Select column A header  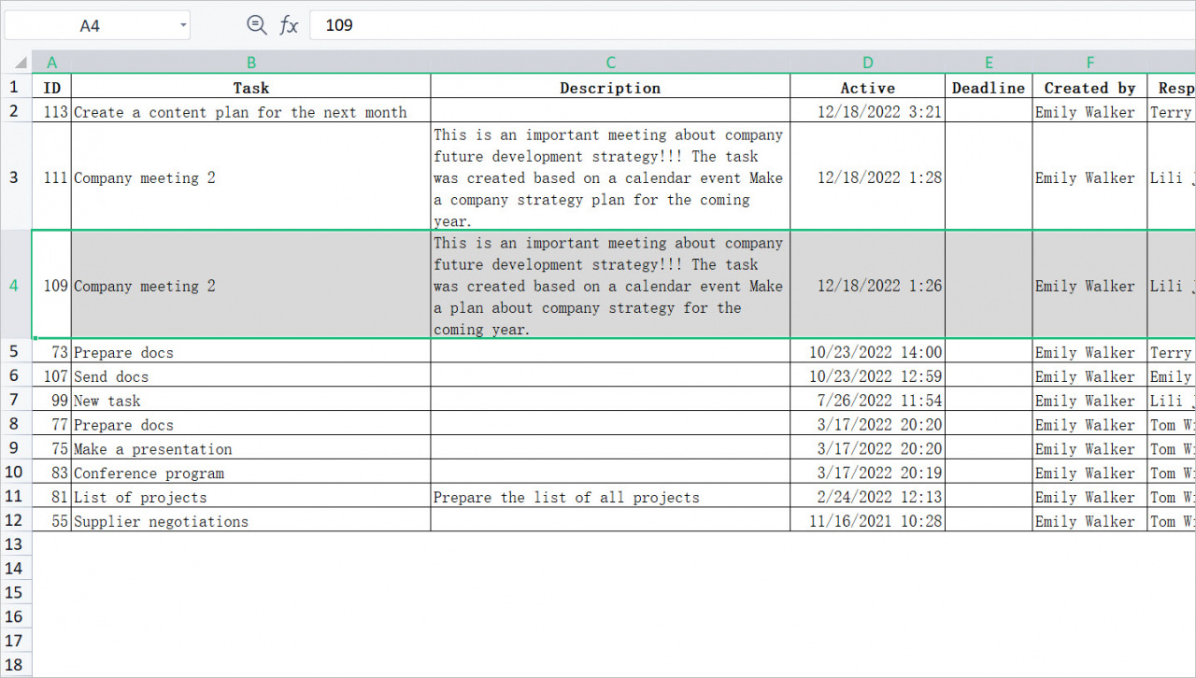[x=51, y=63]
